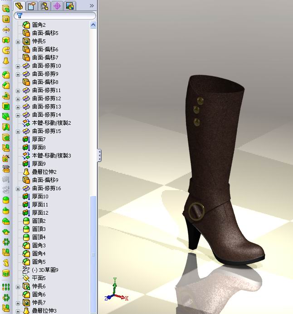Click the 曲面-偏移5 offset surface icon
The image size is (293, 314).
pyautogui.click(x=26, y=33)
